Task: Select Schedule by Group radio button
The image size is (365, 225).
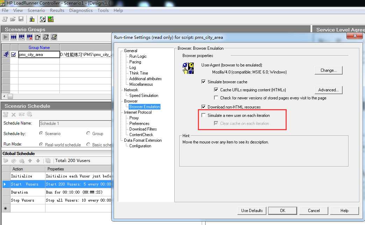Action: 88,133
